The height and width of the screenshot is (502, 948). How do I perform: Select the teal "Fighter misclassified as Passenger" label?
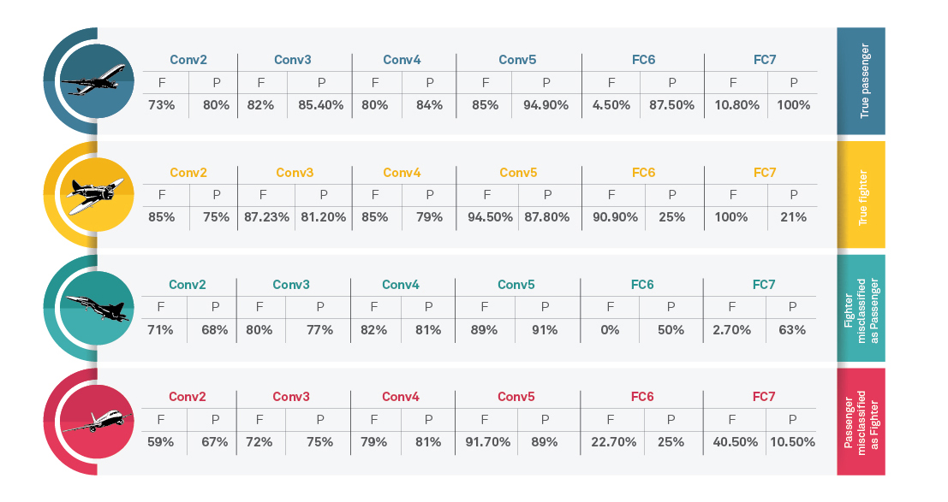(861, 307)
